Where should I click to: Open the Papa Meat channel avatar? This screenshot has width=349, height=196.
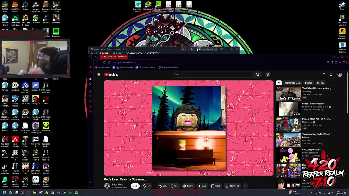tap(107, 186)
